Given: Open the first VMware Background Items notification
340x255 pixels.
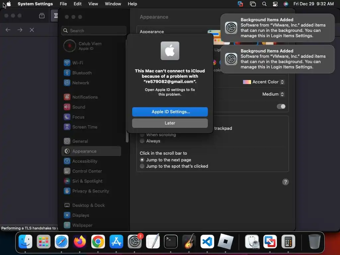Looking at the screenshot, I should coord(277,28).
